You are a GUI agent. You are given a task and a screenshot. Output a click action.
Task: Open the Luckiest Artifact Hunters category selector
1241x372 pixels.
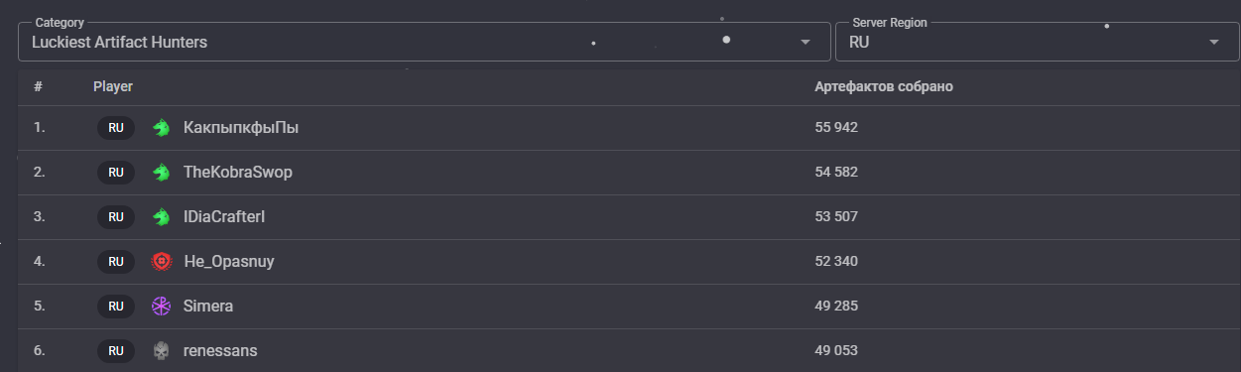pos(424,42)
